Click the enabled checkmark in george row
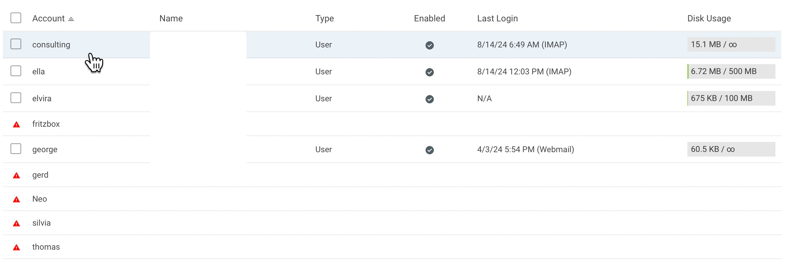 coord(429,150)
